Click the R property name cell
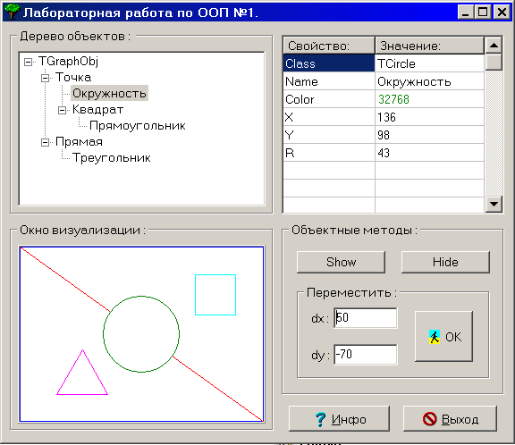The width and height of the screenshot is (515, 445). [x=329, y=153]
